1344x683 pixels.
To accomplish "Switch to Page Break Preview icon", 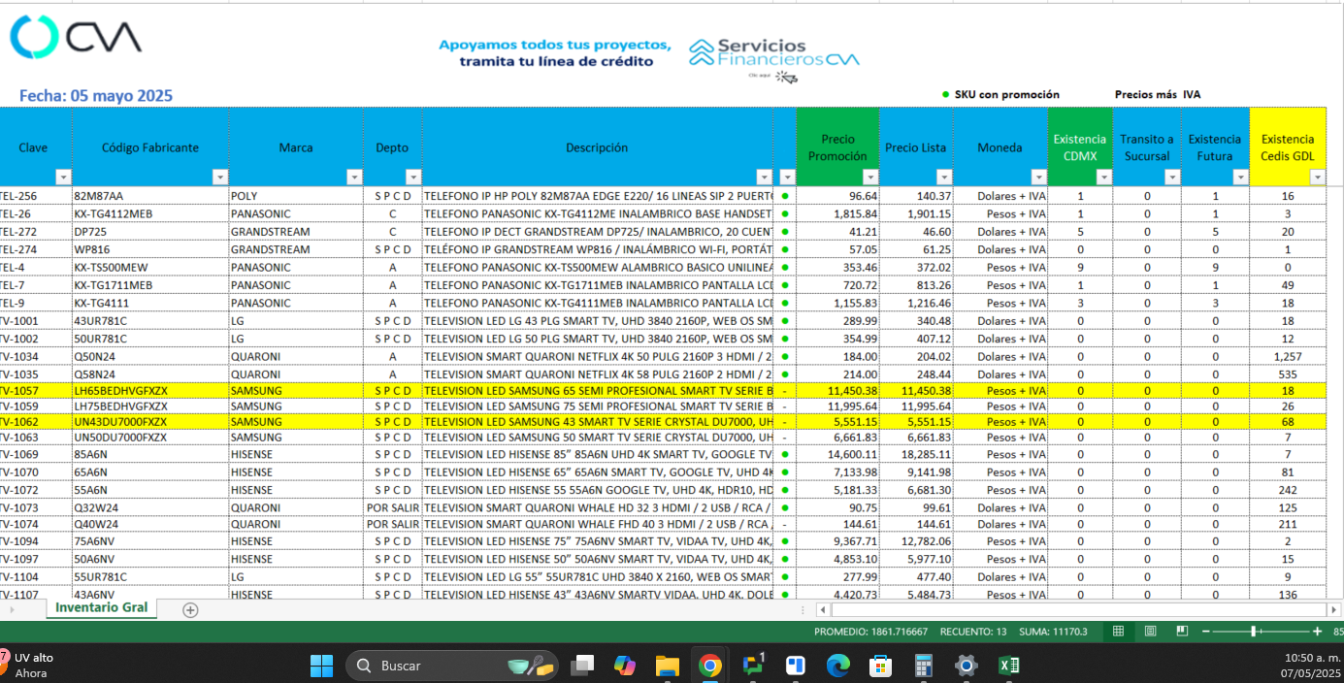I will click(x=1182, y=632).
